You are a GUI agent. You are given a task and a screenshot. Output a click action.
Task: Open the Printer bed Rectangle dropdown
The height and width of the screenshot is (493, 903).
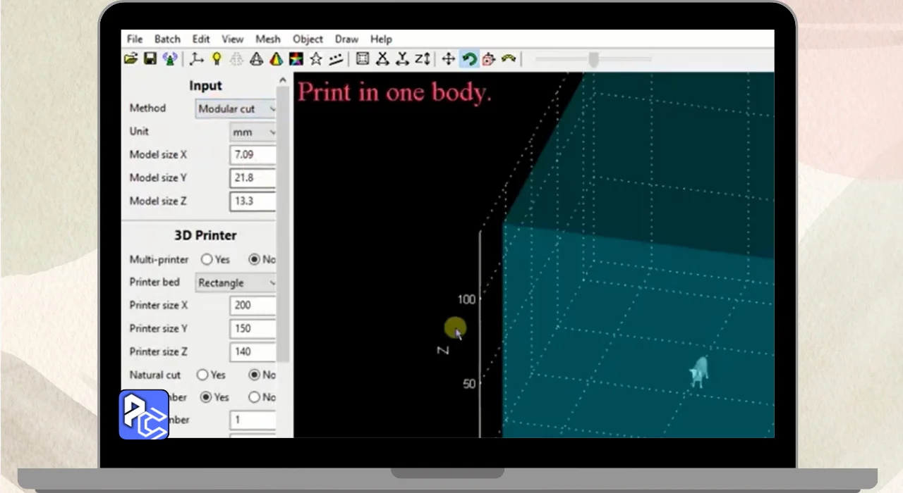[236, 283]
